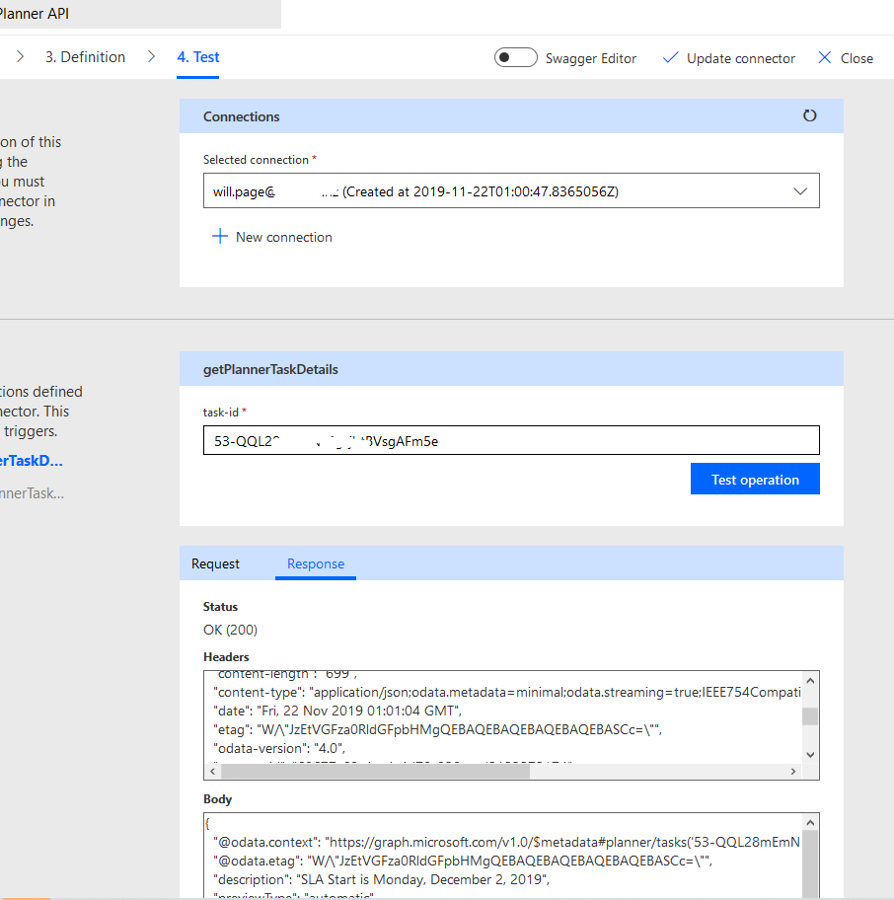The height and width of the screenshot is (900, 894).
Task: Toggle the Swagger Editor switch
Action: (515, 57)
